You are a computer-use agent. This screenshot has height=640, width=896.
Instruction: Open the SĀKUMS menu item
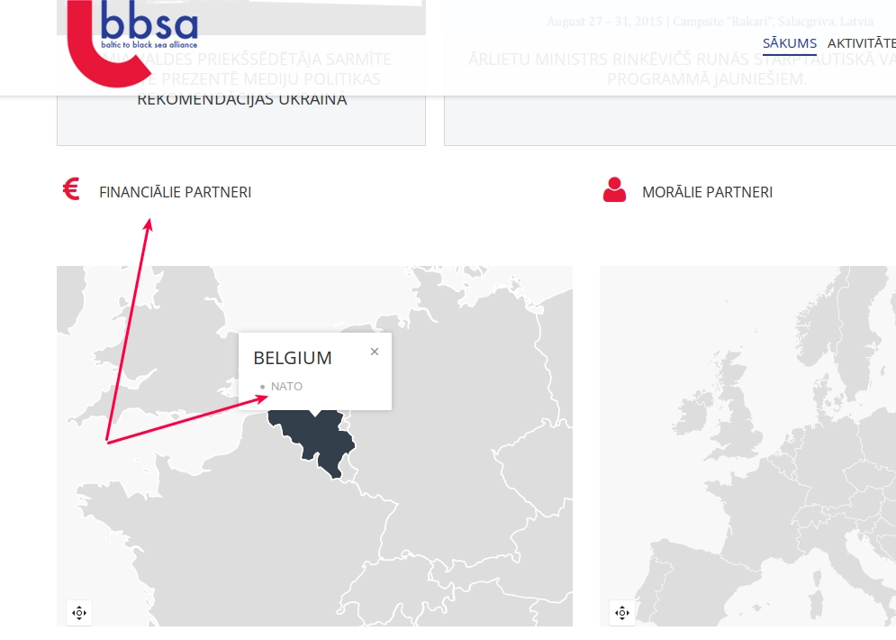789,43
